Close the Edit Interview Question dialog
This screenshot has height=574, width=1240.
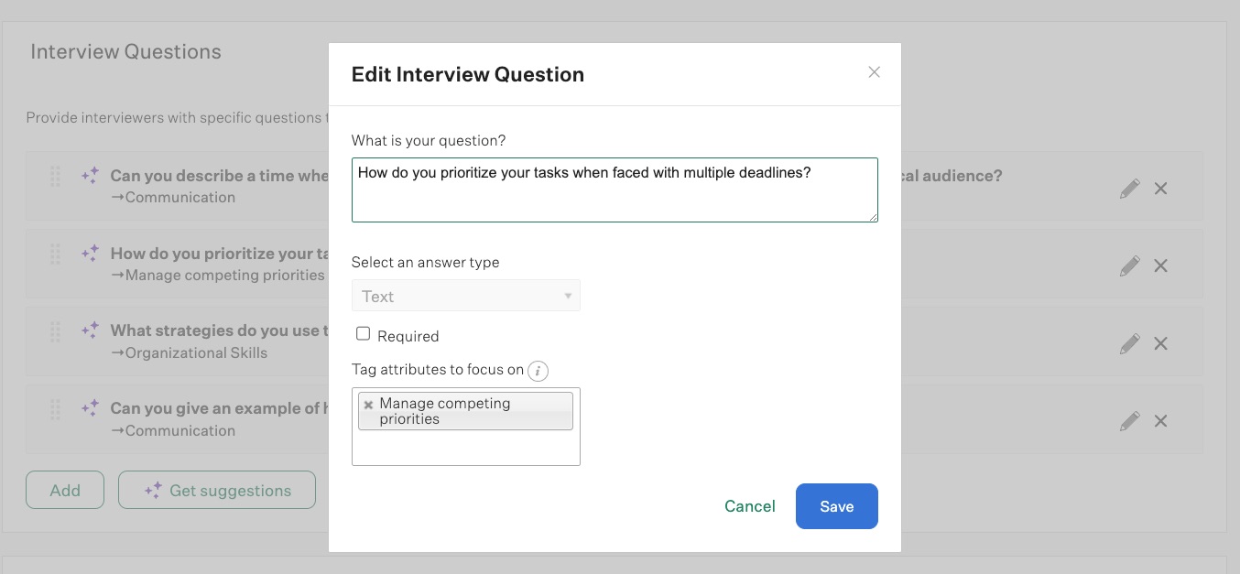[874, 72]
